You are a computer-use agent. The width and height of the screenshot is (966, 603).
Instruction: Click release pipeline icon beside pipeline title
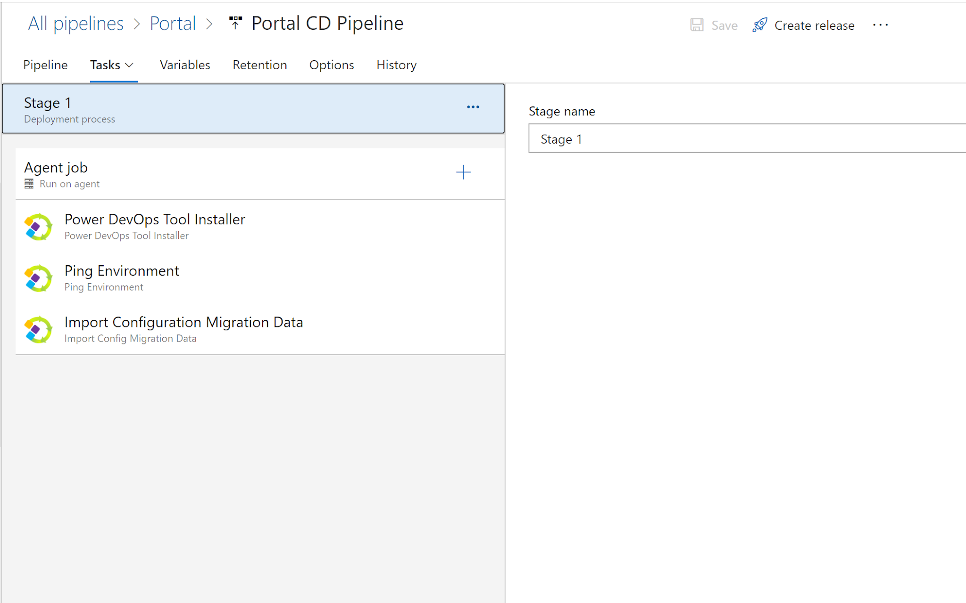pos(235,23)
